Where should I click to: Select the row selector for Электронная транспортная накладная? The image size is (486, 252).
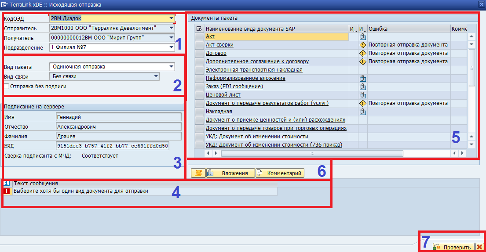pos(200,70)
